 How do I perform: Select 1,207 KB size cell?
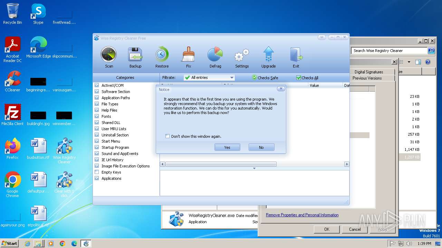412,157
